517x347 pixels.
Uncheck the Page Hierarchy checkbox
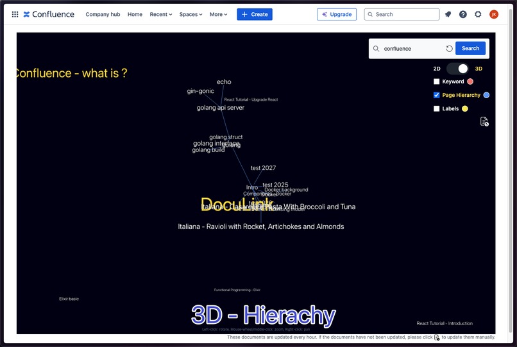point(437,95)
